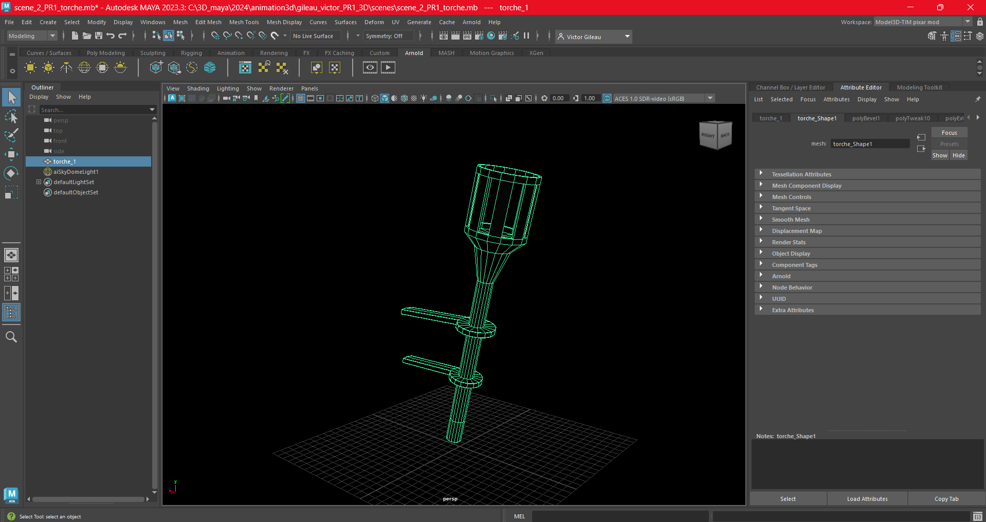Expand the Tessellation Attributes section
The width and height of the screenshot is (986, 522).
point(867,174)
